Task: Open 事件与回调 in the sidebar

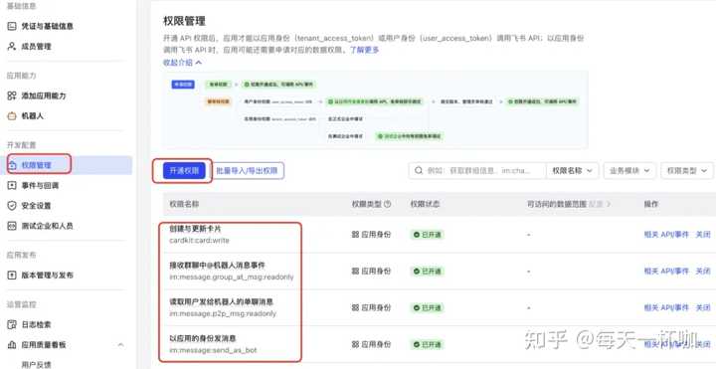Action: tap(34, 185)
